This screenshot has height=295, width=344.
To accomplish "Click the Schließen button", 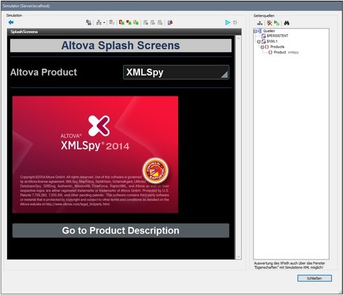I will coord(314,278).
